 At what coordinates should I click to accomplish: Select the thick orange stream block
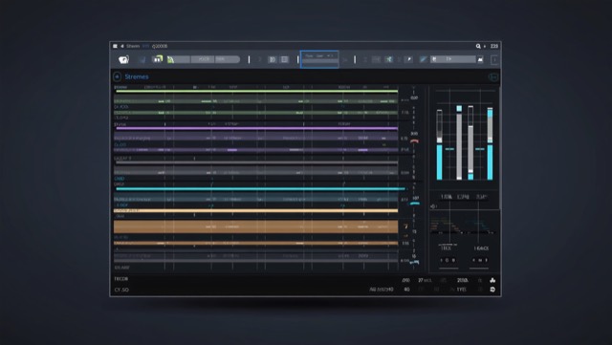tap(255, 226)
